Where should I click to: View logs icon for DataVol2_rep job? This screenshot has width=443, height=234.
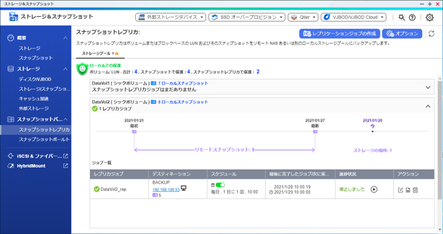point(408,190)
